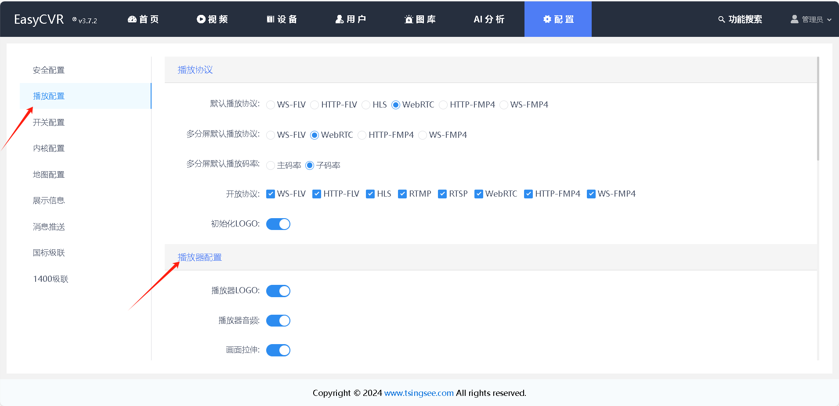Turn off the 播放器音频 audio toggle

pos(278,320)
